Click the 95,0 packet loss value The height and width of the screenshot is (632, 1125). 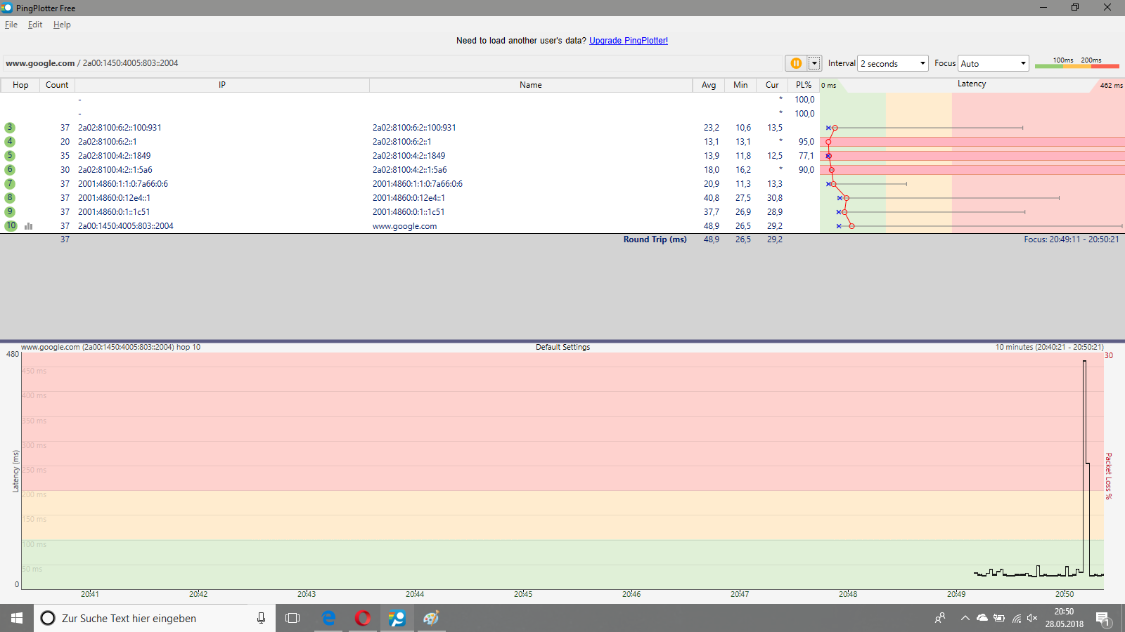pyautogui.click(x=806, y=142)
